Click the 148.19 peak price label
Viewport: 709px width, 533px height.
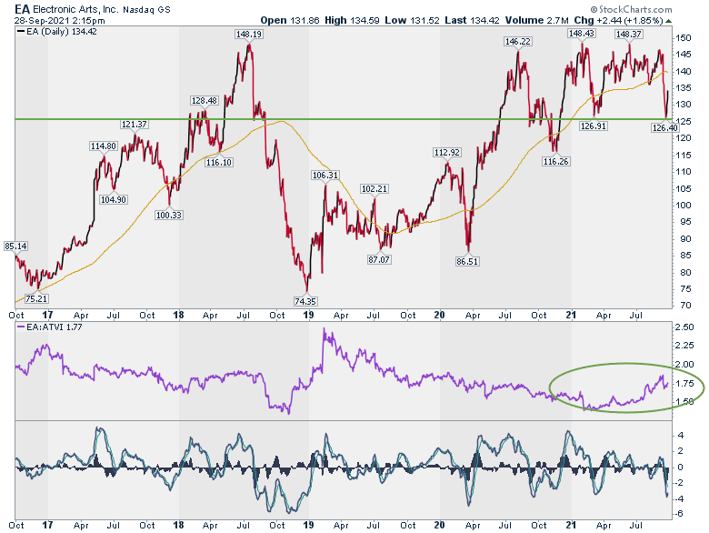tap(249, 34)
